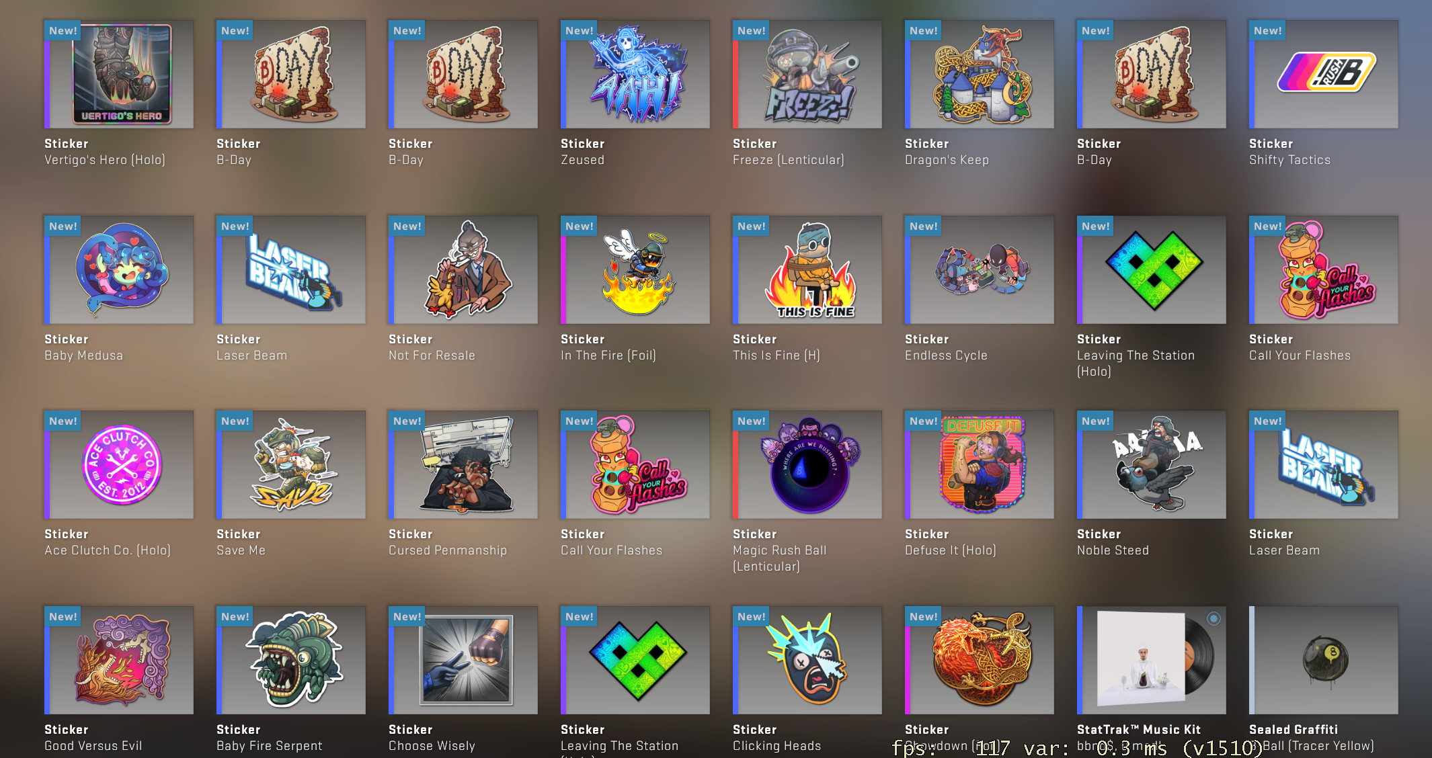This screenshot has width=1432, height=758.
Task: Select the Baby Medusa sticker image
Action: (x=119, y=269)
